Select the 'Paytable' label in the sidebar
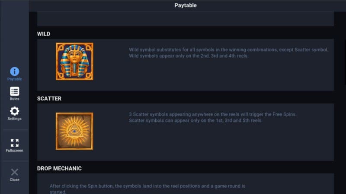 (x=14, y=79)
